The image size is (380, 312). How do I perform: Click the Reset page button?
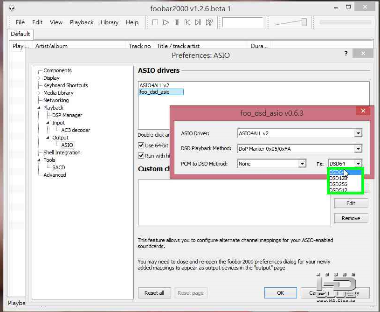click(x=191, y=293)
